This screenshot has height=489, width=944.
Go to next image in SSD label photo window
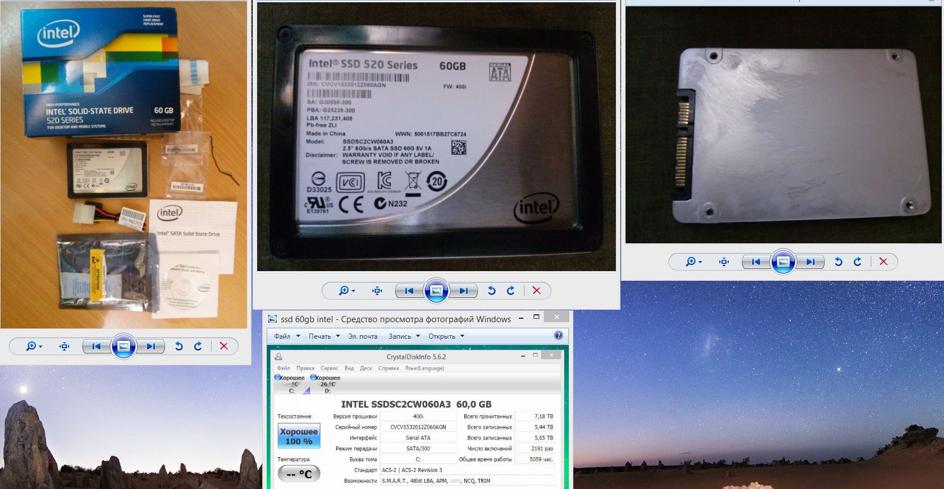(463, 290)
